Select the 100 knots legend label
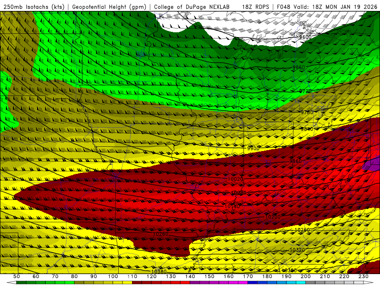 [x=113, y=276]
